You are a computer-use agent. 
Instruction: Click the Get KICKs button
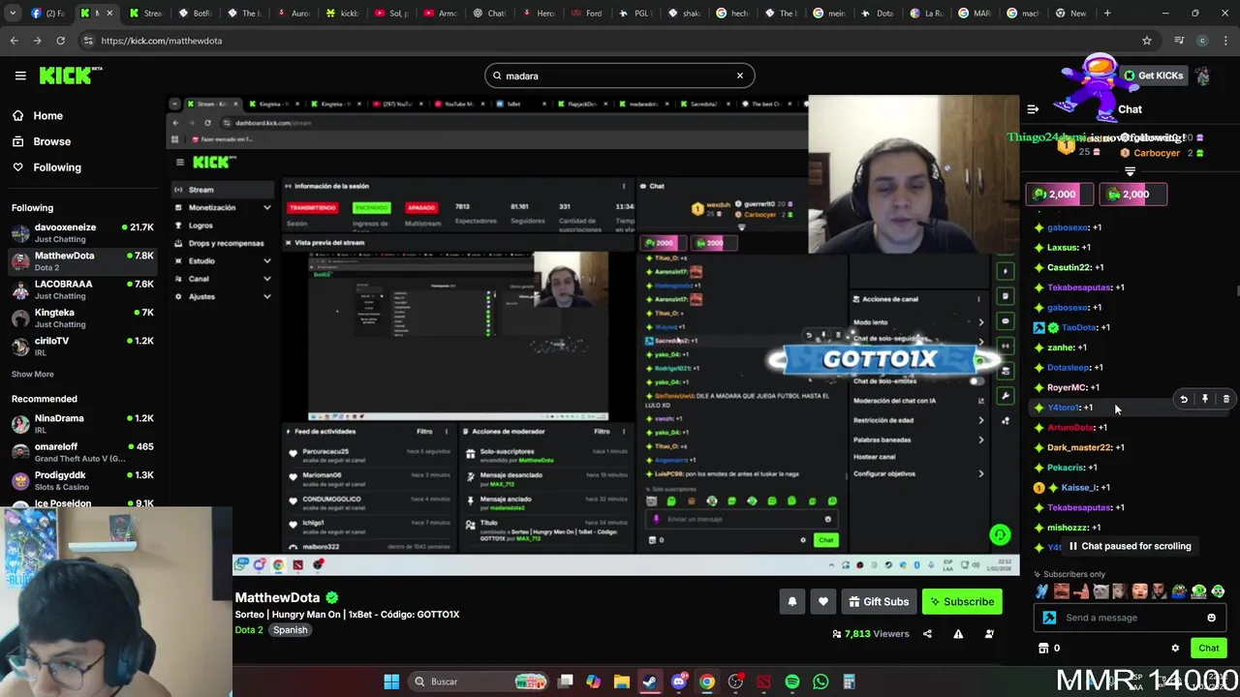coord(1154,76)
